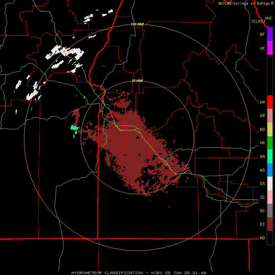This screenshot has width=275, height=275.
Task: Click the HA label in the legend
Action: tap(262, 102)
